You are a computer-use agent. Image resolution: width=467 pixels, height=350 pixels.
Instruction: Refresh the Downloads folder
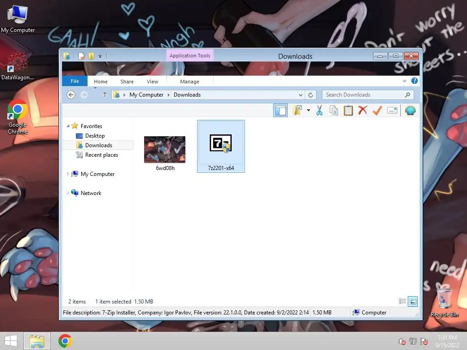pos(310,95)
